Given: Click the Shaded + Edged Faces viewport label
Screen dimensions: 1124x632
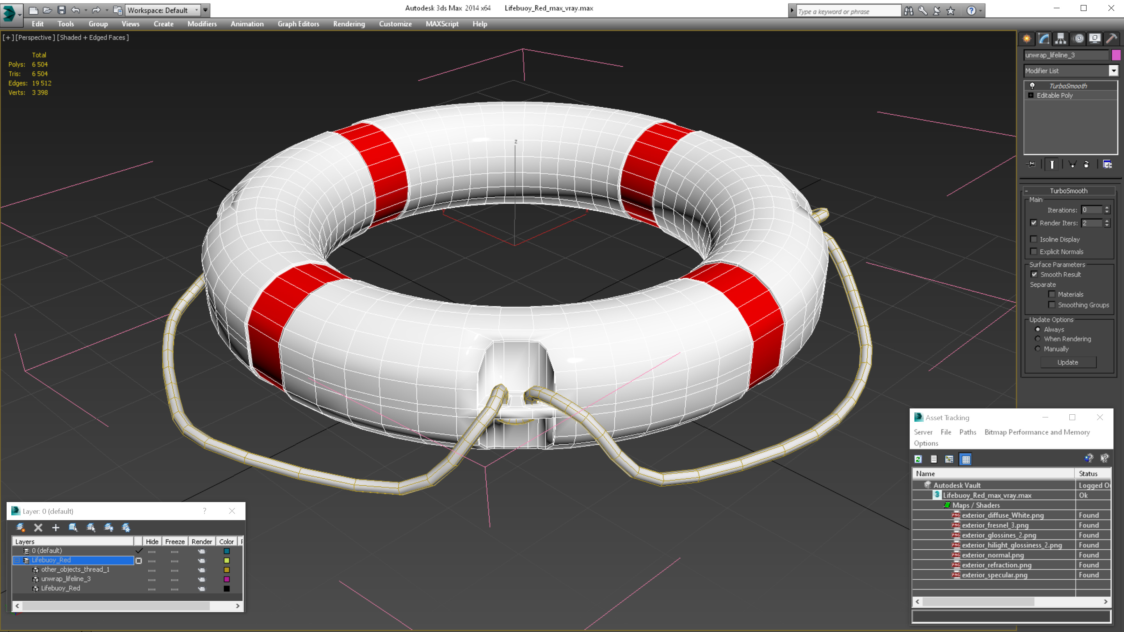Looking at the screenshot, I should (x=93, y=37).
